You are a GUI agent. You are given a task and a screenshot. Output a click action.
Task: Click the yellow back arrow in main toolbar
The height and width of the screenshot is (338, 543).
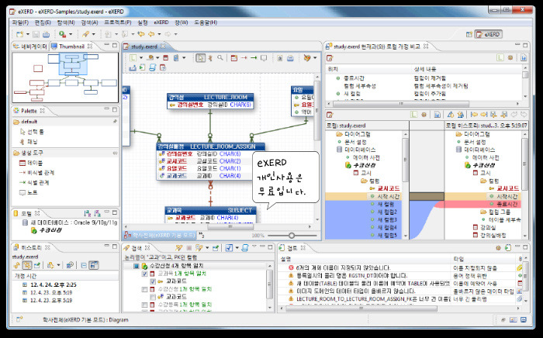point(151,34)
